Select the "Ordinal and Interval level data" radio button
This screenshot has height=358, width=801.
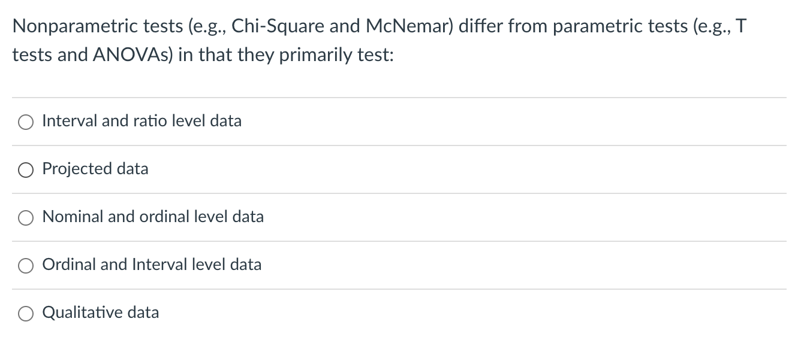25,265
